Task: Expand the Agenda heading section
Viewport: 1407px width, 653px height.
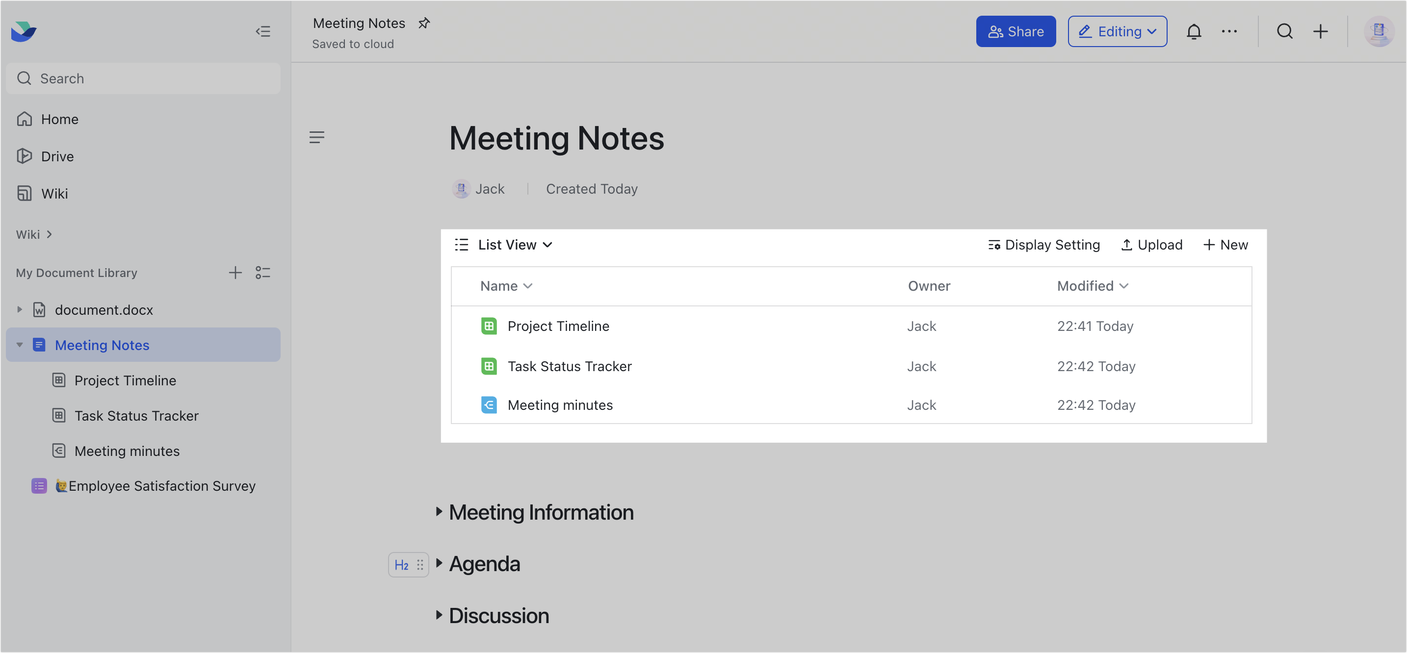Action: coord(439,563)
